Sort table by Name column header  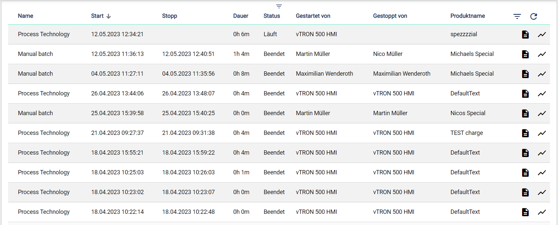coord(26,16)
